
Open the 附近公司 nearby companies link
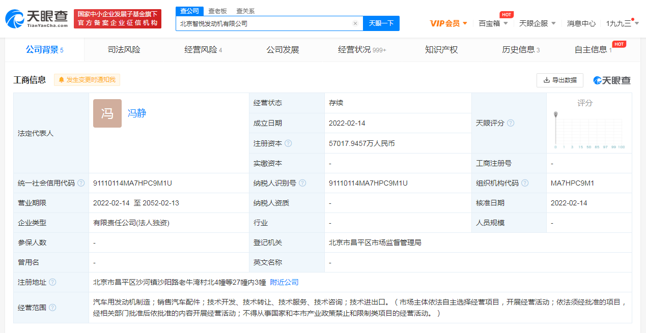(284, 282)
